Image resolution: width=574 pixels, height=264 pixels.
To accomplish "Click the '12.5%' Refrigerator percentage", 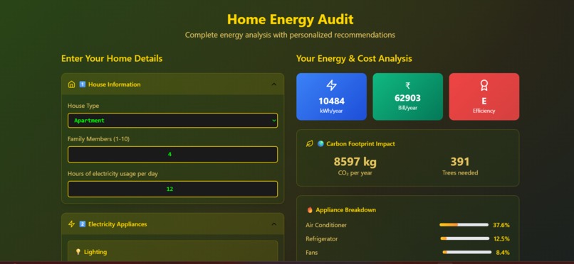I will 501,239.
